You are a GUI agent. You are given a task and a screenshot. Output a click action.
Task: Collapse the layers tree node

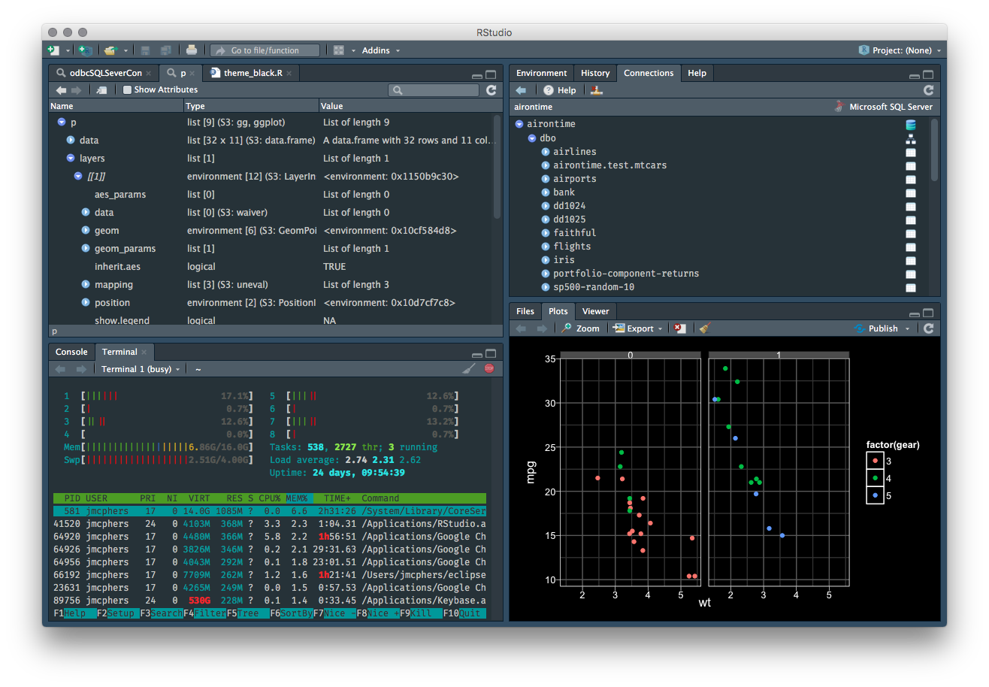tap(71, 159)
